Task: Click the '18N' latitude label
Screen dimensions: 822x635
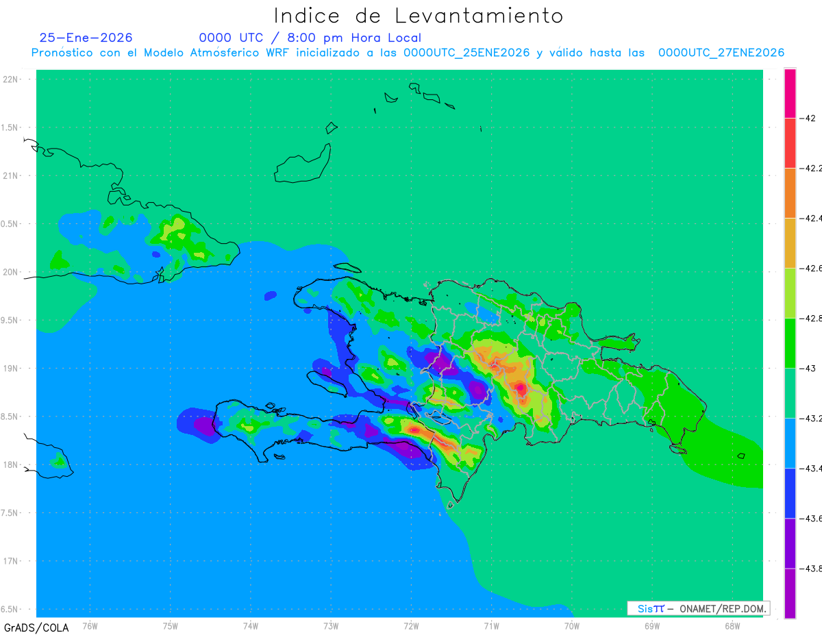Action: [x=11, y=464]
